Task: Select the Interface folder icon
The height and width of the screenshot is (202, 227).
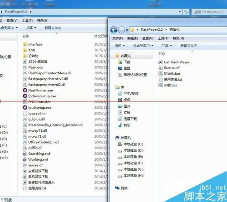Action: pos(25,44)
